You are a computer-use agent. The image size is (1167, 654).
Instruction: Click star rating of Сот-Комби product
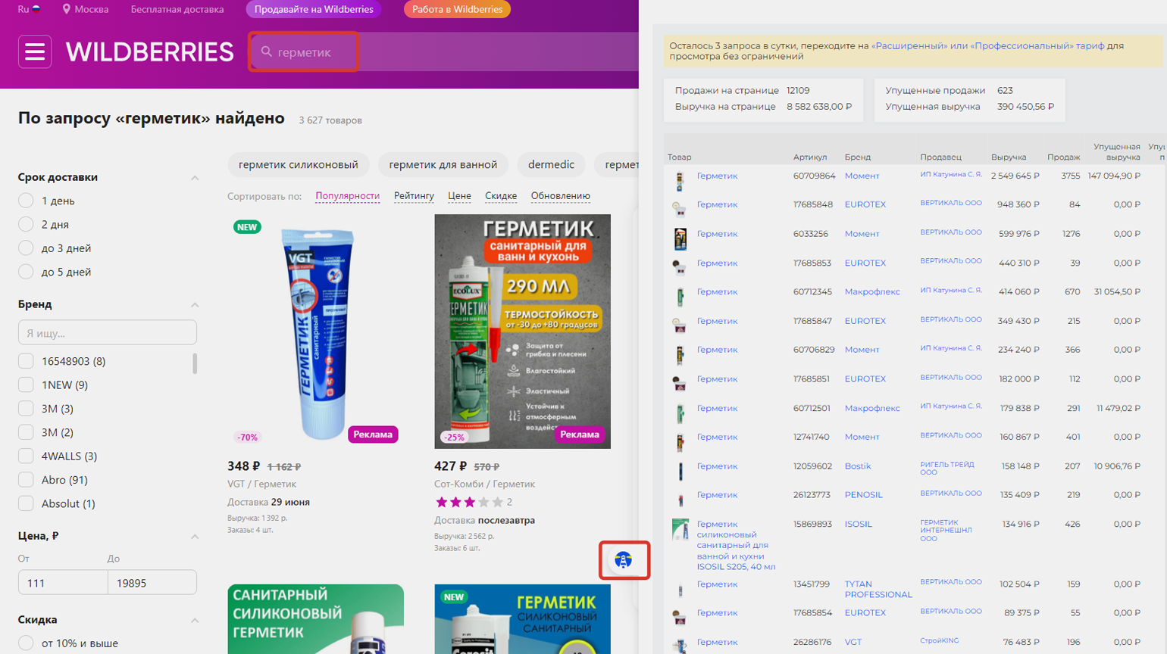[x=469, y=502]
